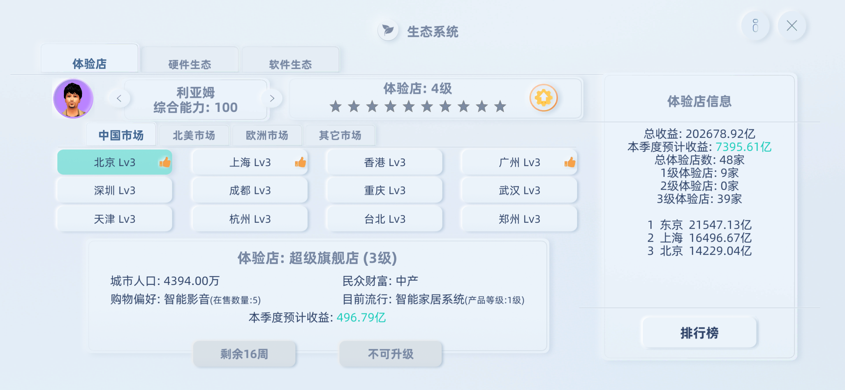Click thumbs-up icon on 广州 Lv3

tap(570, 162)
